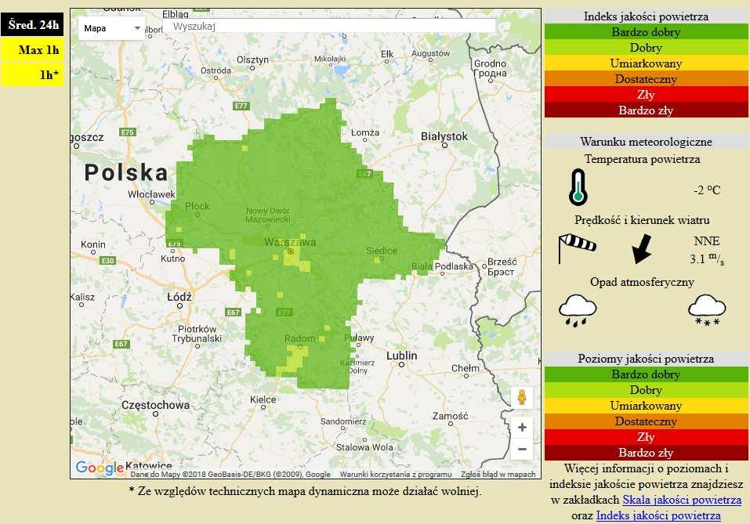The width and height of the screenshot is (750, 524).
Task: Click the snow cloud precipitation icon
Action: [707, 310]
